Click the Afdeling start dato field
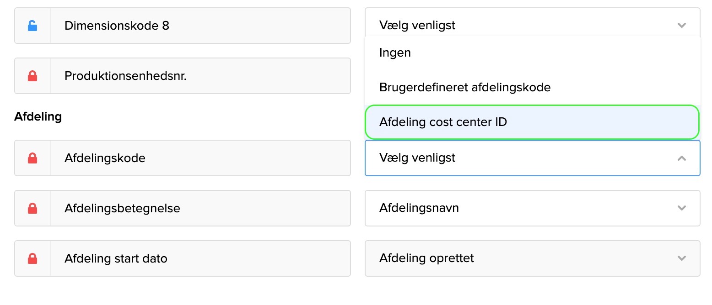The height and width of the screenshot is (305, 712). (x=116, y=258)
